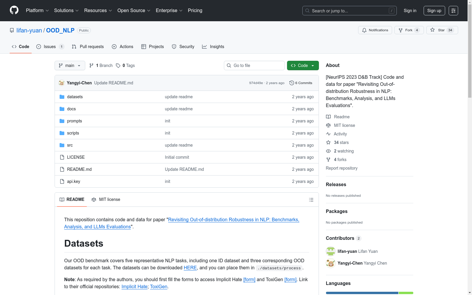Open the GitHub home logo
This screenshot has height=295, width=472.
[x=14, y=10]
